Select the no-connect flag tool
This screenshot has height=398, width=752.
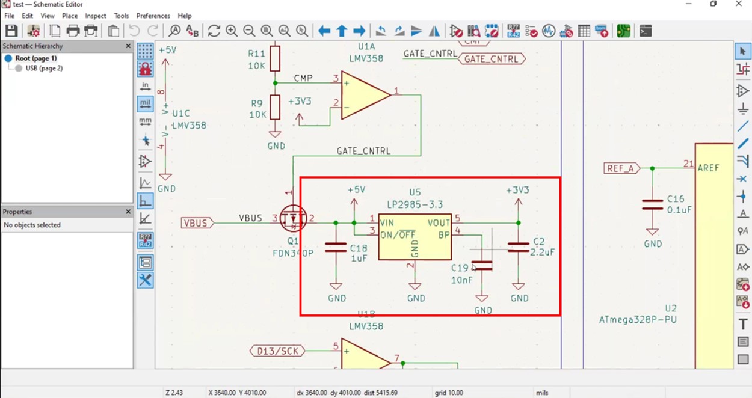pos(743,179)
